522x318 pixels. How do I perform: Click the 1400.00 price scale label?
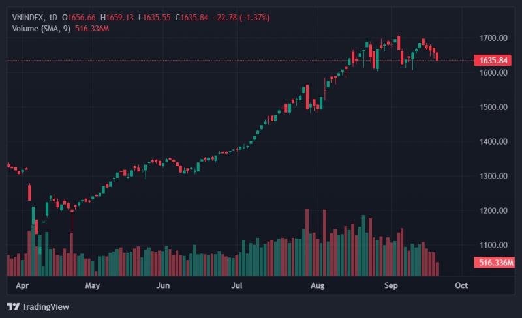click(x=493, y=141)
